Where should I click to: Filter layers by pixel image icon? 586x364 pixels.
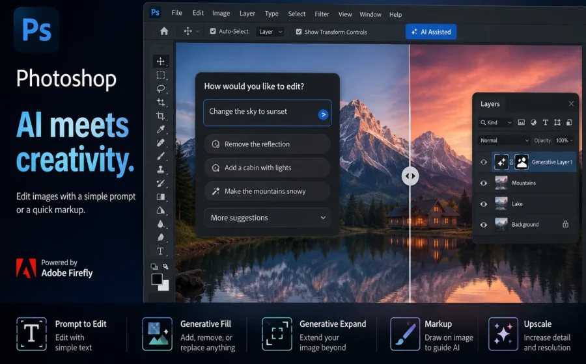[522, 122]
